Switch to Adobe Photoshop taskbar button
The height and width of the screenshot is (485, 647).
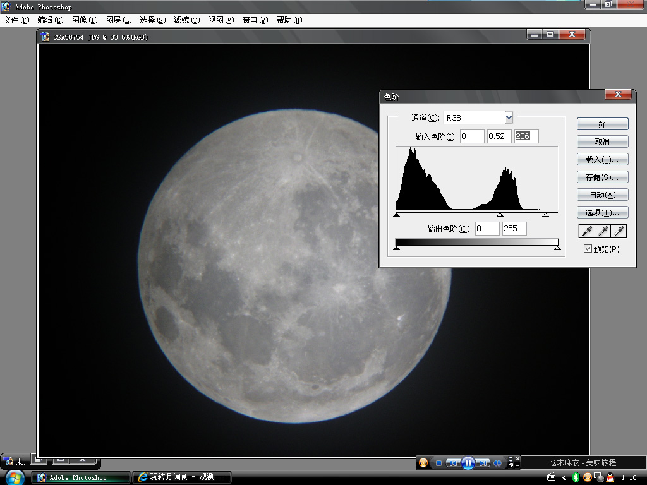pyautogui.click(x=82, y=477)
